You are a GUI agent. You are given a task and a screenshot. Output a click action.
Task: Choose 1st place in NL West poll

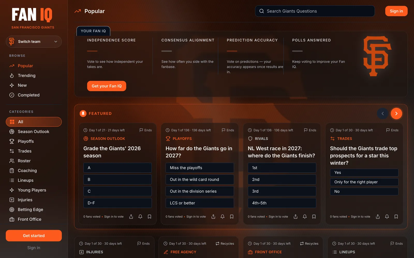coord(282,168)
